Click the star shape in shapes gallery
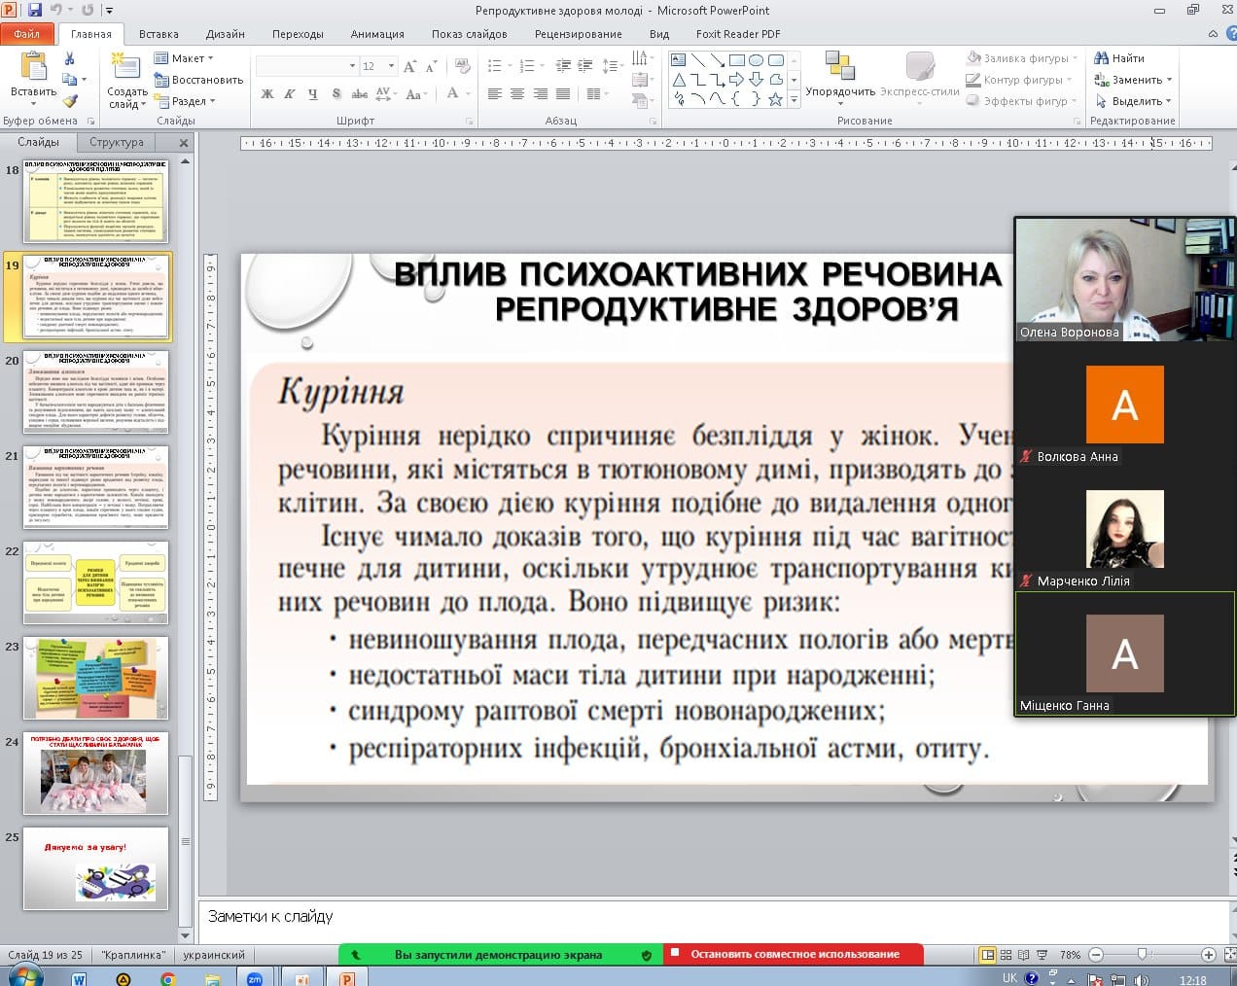Image resolution: width=1237 pixels, height=986 pixels. coord(775,99)
